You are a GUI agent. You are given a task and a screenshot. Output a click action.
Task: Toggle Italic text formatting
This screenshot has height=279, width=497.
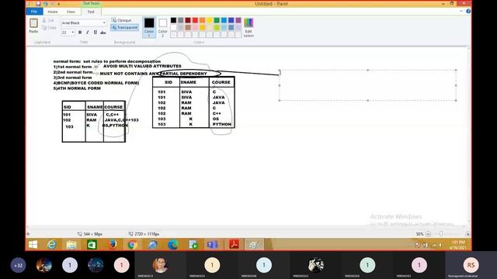pyautogui.click(x=88, y=33)
